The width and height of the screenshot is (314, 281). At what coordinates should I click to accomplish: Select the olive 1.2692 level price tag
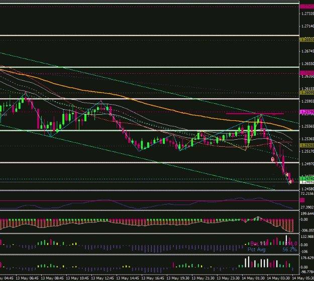coord(307,40)
